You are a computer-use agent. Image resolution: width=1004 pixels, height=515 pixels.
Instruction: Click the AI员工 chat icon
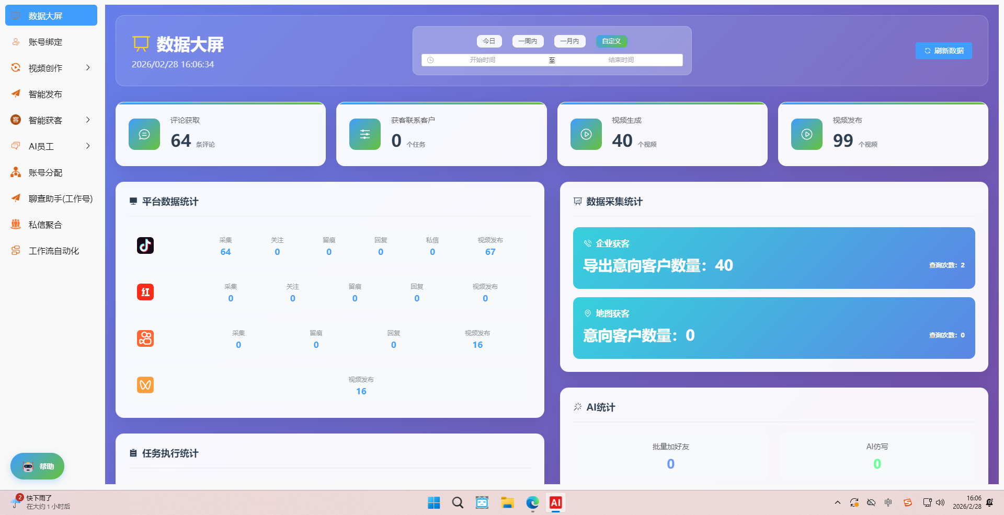[x=16, y=146]
